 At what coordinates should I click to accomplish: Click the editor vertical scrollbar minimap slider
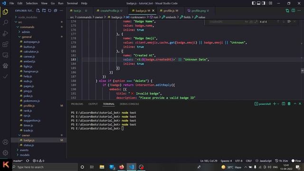(302, 71)
